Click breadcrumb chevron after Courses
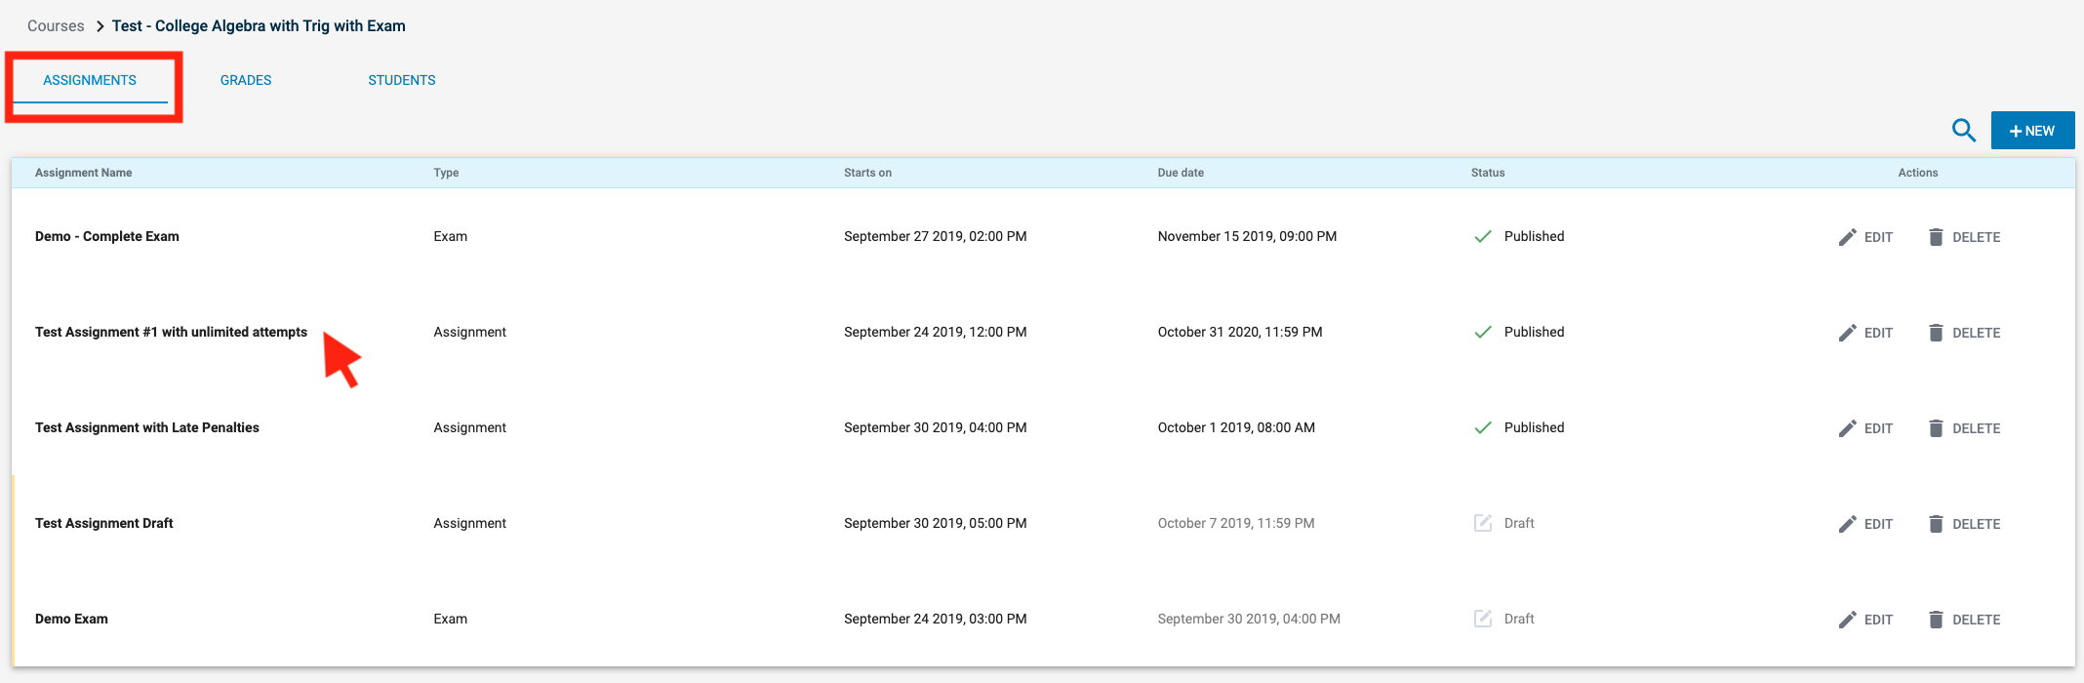Screen dimensions: 2084x683 coord(100,26)
